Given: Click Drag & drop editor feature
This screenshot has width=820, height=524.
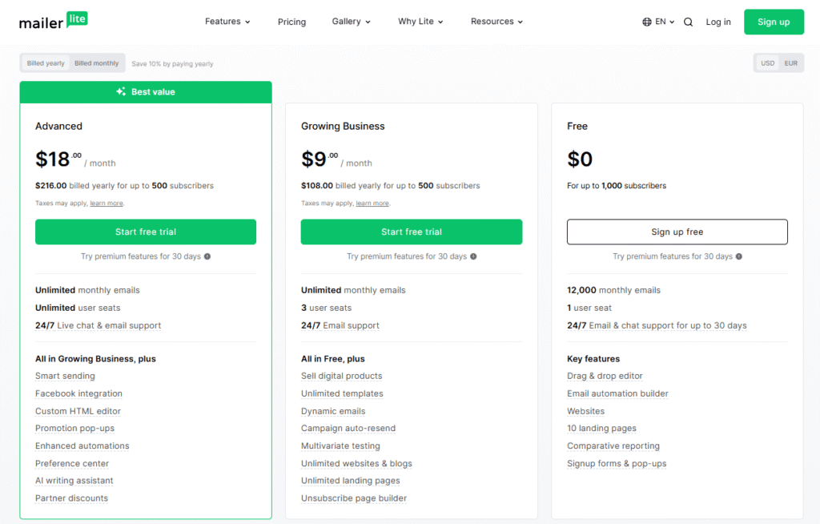Looking at the screenshot, I should point(605,376).
